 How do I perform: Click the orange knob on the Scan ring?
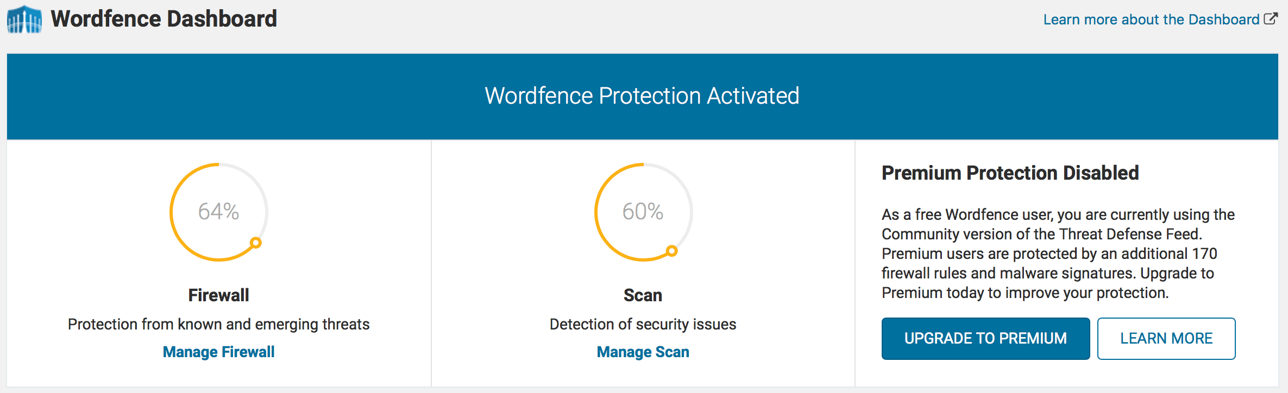click(x=672, y=251)
